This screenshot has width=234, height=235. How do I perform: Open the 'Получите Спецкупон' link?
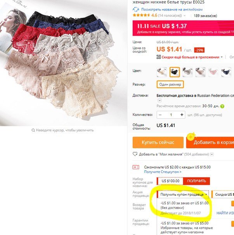163,172
